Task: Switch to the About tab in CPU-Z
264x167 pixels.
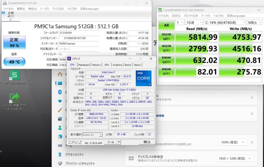Action: pyautogui.click(x=137, y=65)
